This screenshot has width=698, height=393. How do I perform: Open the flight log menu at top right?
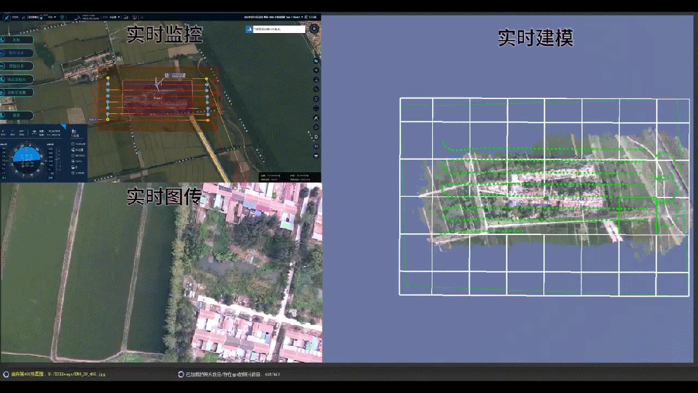pos(312,17)
